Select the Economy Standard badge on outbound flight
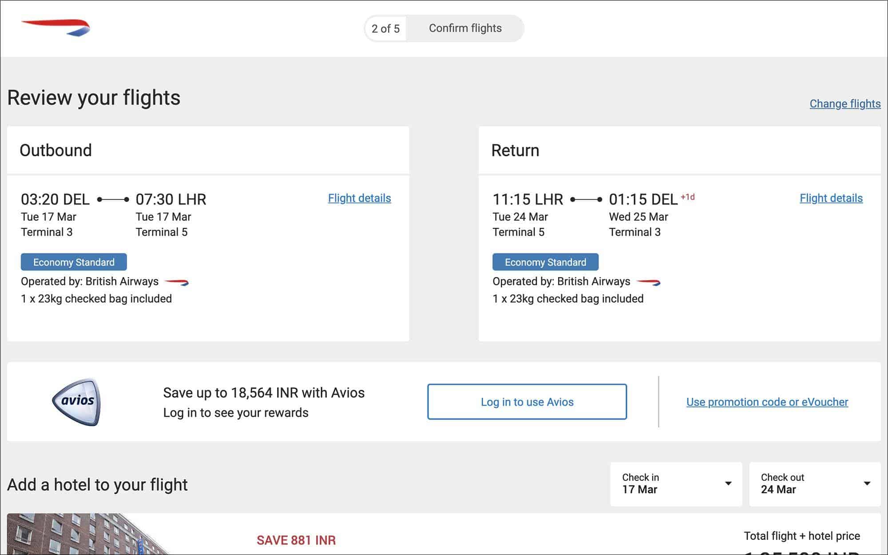The height and width of the screenshot is (555, 888). [x=74, y=262]
